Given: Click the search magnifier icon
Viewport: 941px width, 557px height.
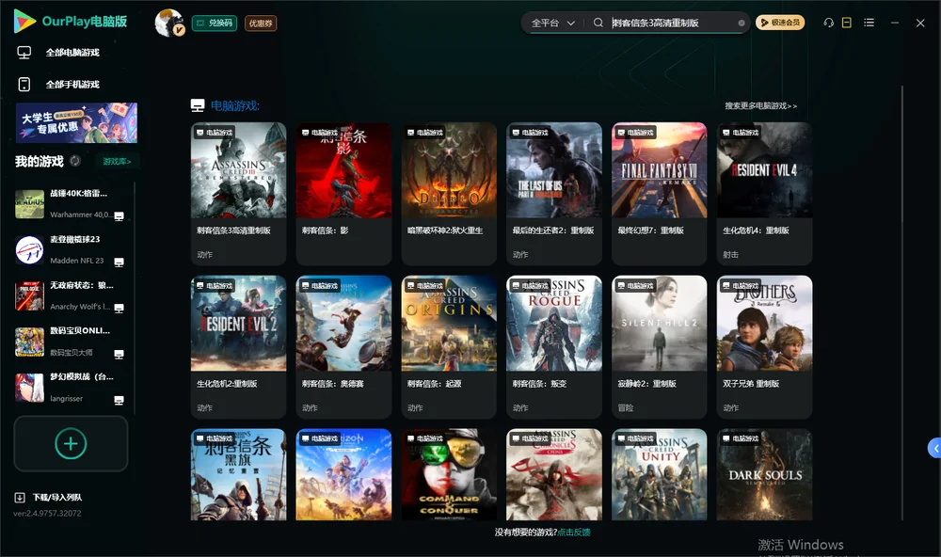Looking at the screenshot, I should point(598,23).
